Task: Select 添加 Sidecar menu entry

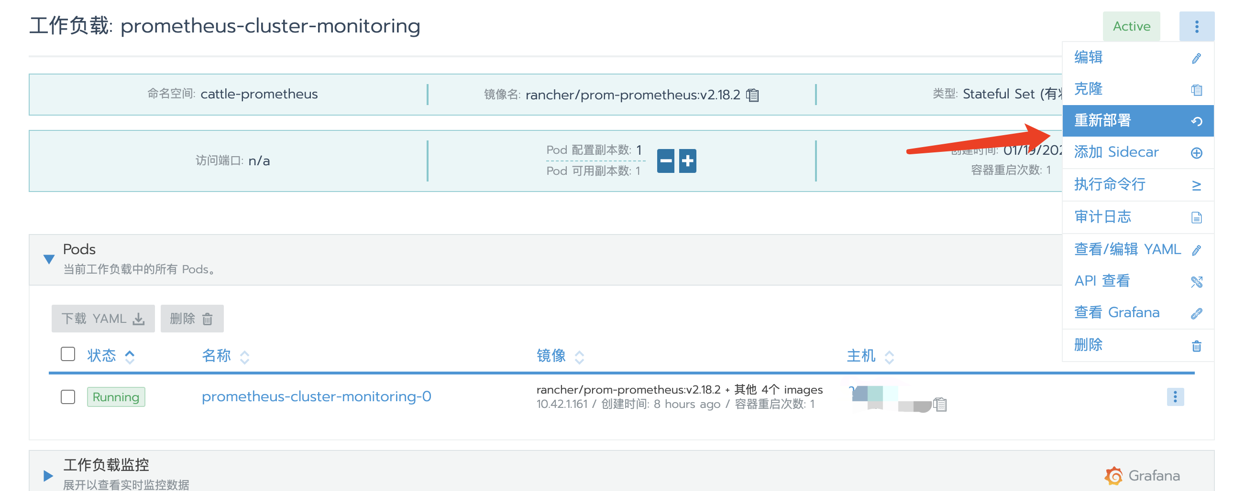Action: pos(1138,152)
